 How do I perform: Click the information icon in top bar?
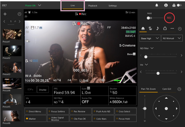click(166, 5)
